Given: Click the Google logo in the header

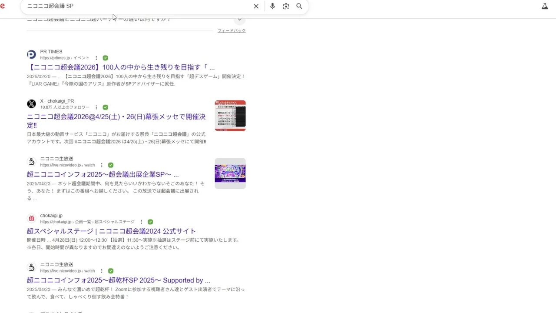Looking at the screenshot, I should pyautogui.click(x=3, y=6).
